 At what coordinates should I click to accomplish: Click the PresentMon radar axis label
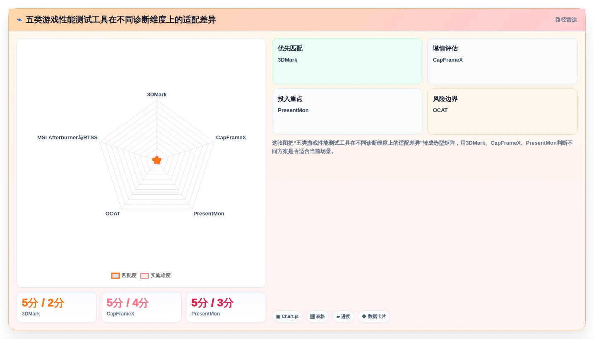209,214
